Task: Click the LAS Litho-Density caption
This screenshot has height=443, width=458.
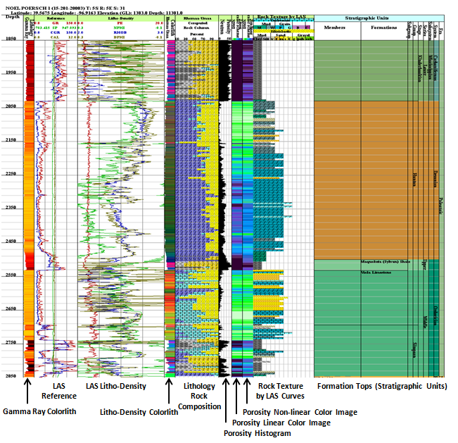Action: [x=116, y=386]
